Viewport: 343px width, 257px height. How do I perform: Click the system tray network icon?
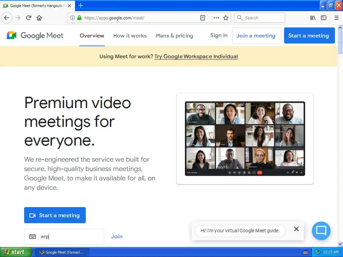click(x=318, y=252)
